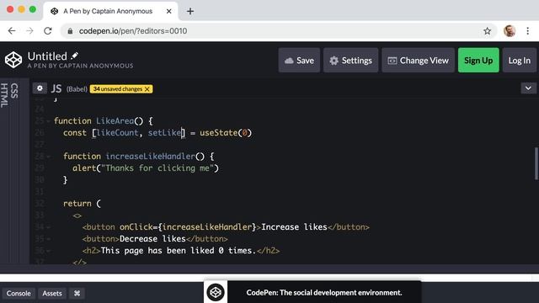Show keyboard shortcuts command button

pos(77,294)
